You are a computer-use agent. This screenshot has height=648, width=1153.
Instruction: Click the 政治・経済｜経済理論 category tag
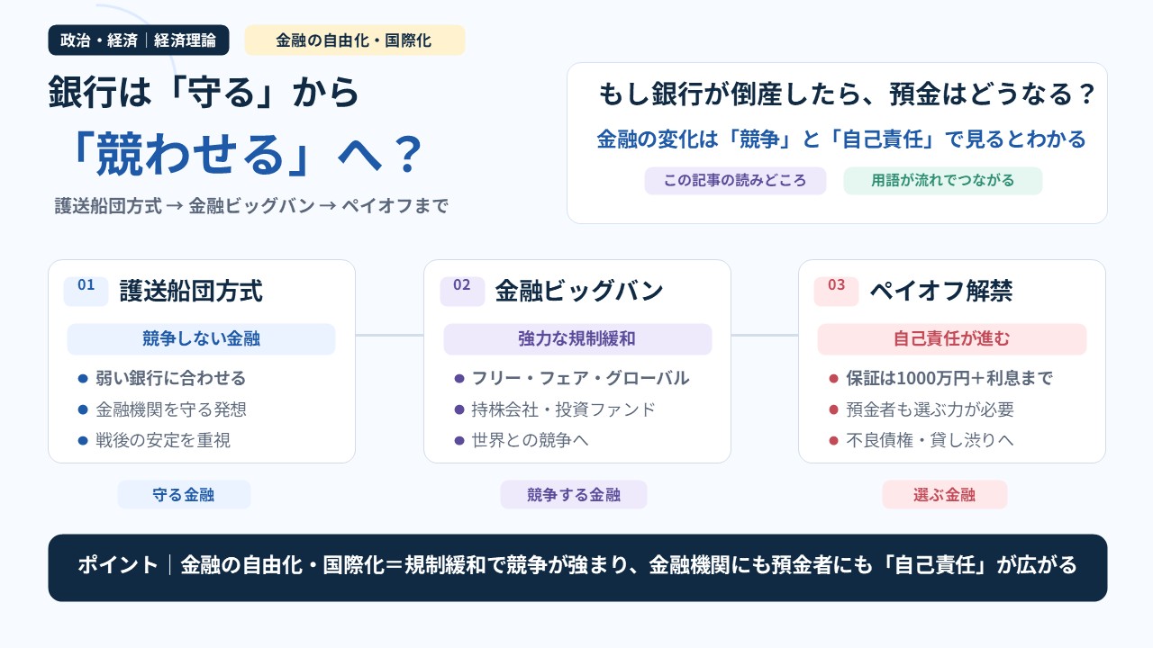pyautogui.click(x=139, y=40)
